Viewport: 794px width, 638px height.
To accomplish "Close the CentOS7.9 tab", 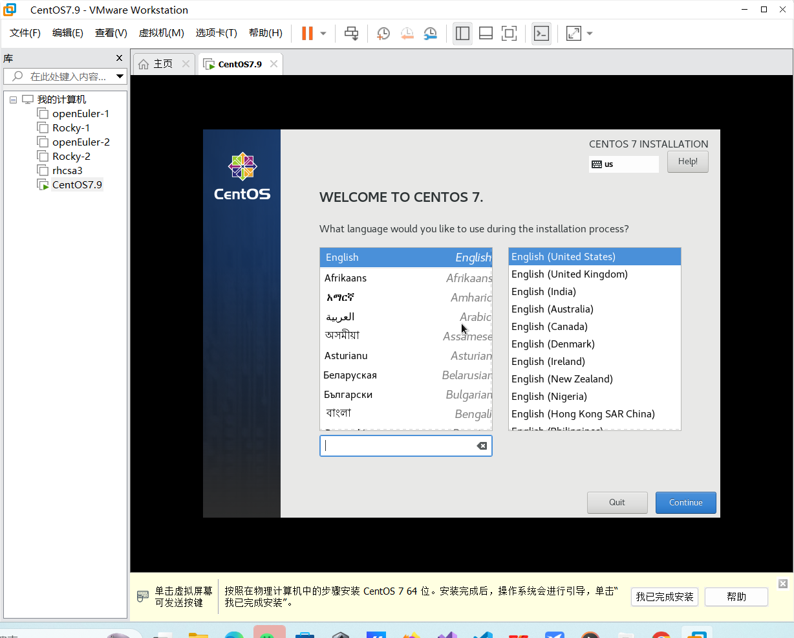I will pyautogui.click(x=274, y=64).
